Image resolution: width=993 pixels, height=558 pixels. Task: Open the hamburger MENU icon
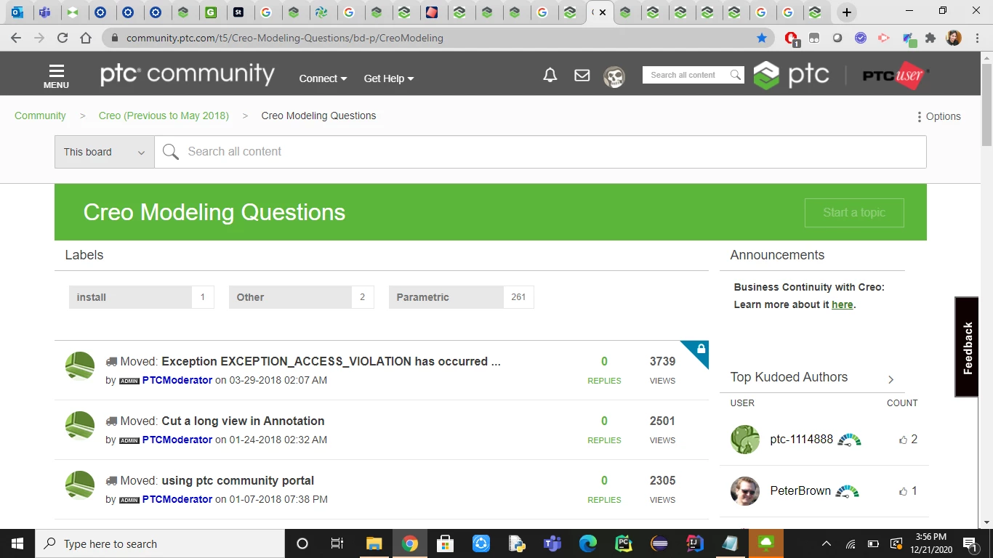[x=56, y=76]
